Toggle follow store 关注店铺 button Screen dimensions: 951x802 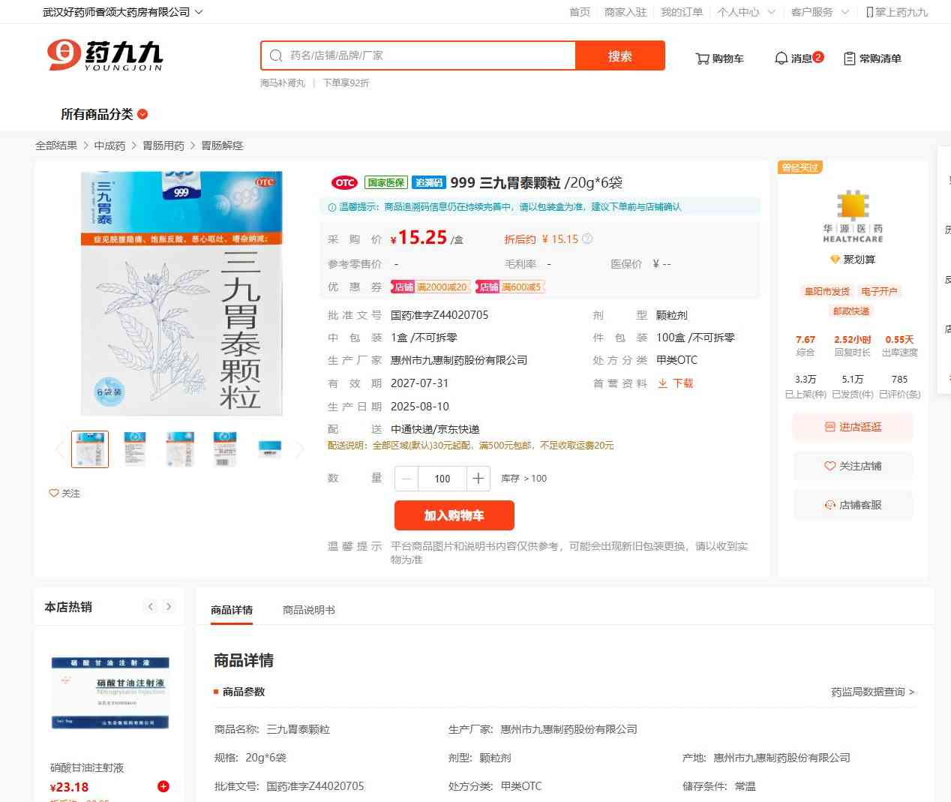853,466
